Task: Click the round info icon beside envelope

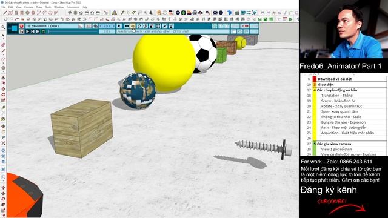Action: point(221,13)
